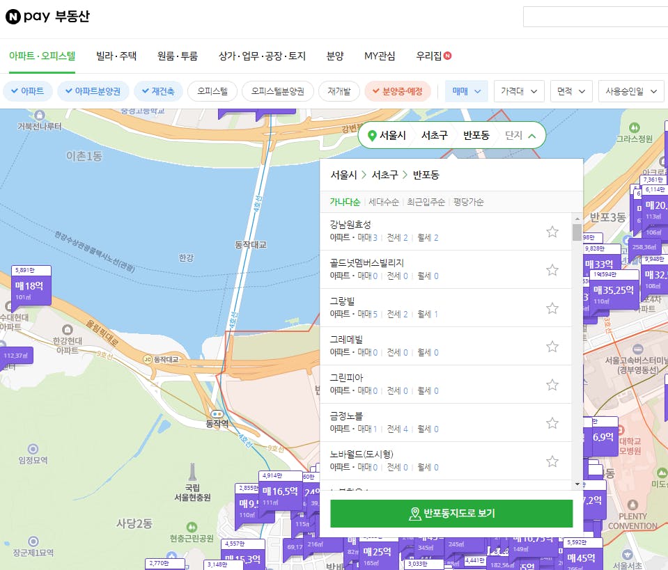Image resolution: width=668 pixels, height=570 pixels.
Task: Open the 우리집 tab
Action: pos(429,56)
